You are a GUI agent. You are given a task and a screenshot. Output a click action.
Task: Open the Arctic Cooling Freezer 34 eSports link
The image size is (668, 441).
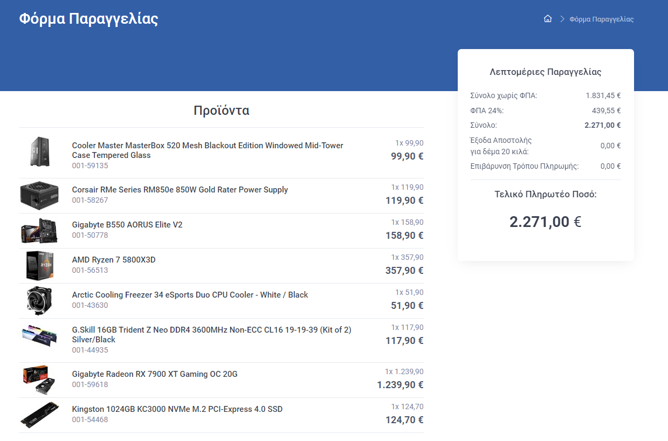(190, 295)
